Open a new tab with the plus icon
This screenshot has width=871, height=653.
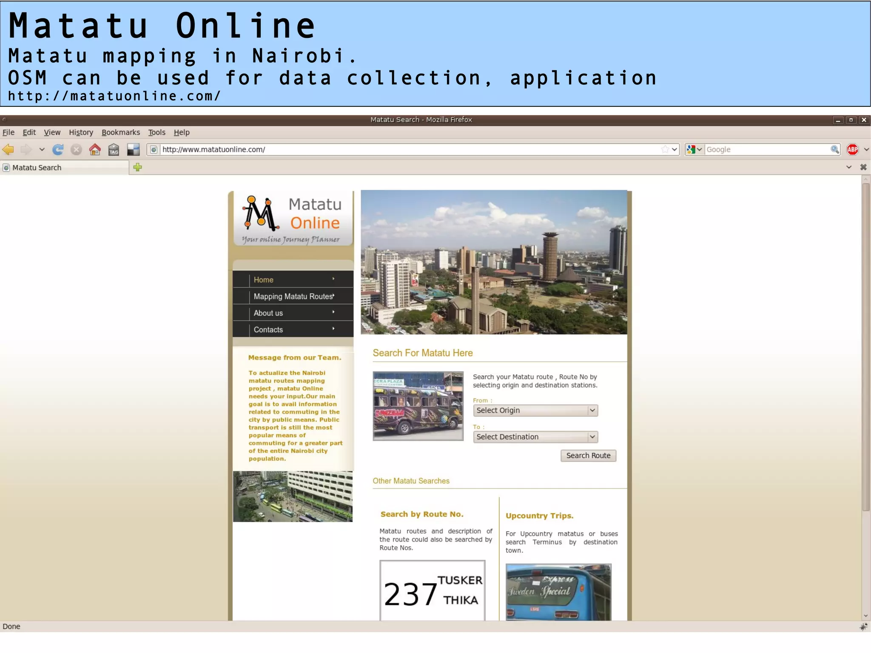click(137, 167)
